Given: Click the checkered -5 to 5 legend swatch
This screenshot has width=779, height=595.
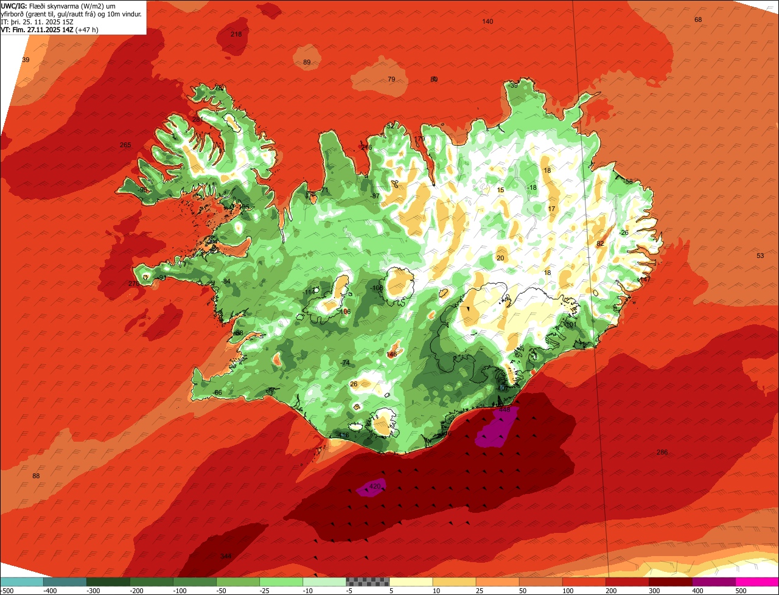Looking at the screenshot, I should click(368, 582).
